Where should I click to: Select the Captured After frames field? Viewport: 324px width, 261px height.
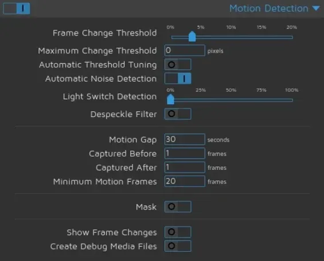click(x=185, y=167)
